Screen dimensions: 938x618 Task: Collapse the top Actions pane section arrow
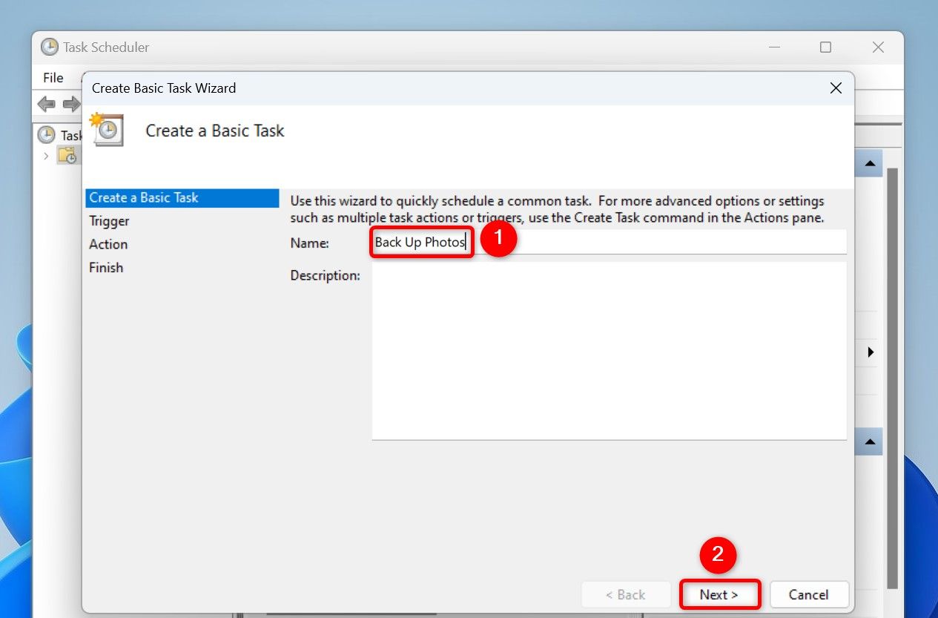(x=870, y=163)
